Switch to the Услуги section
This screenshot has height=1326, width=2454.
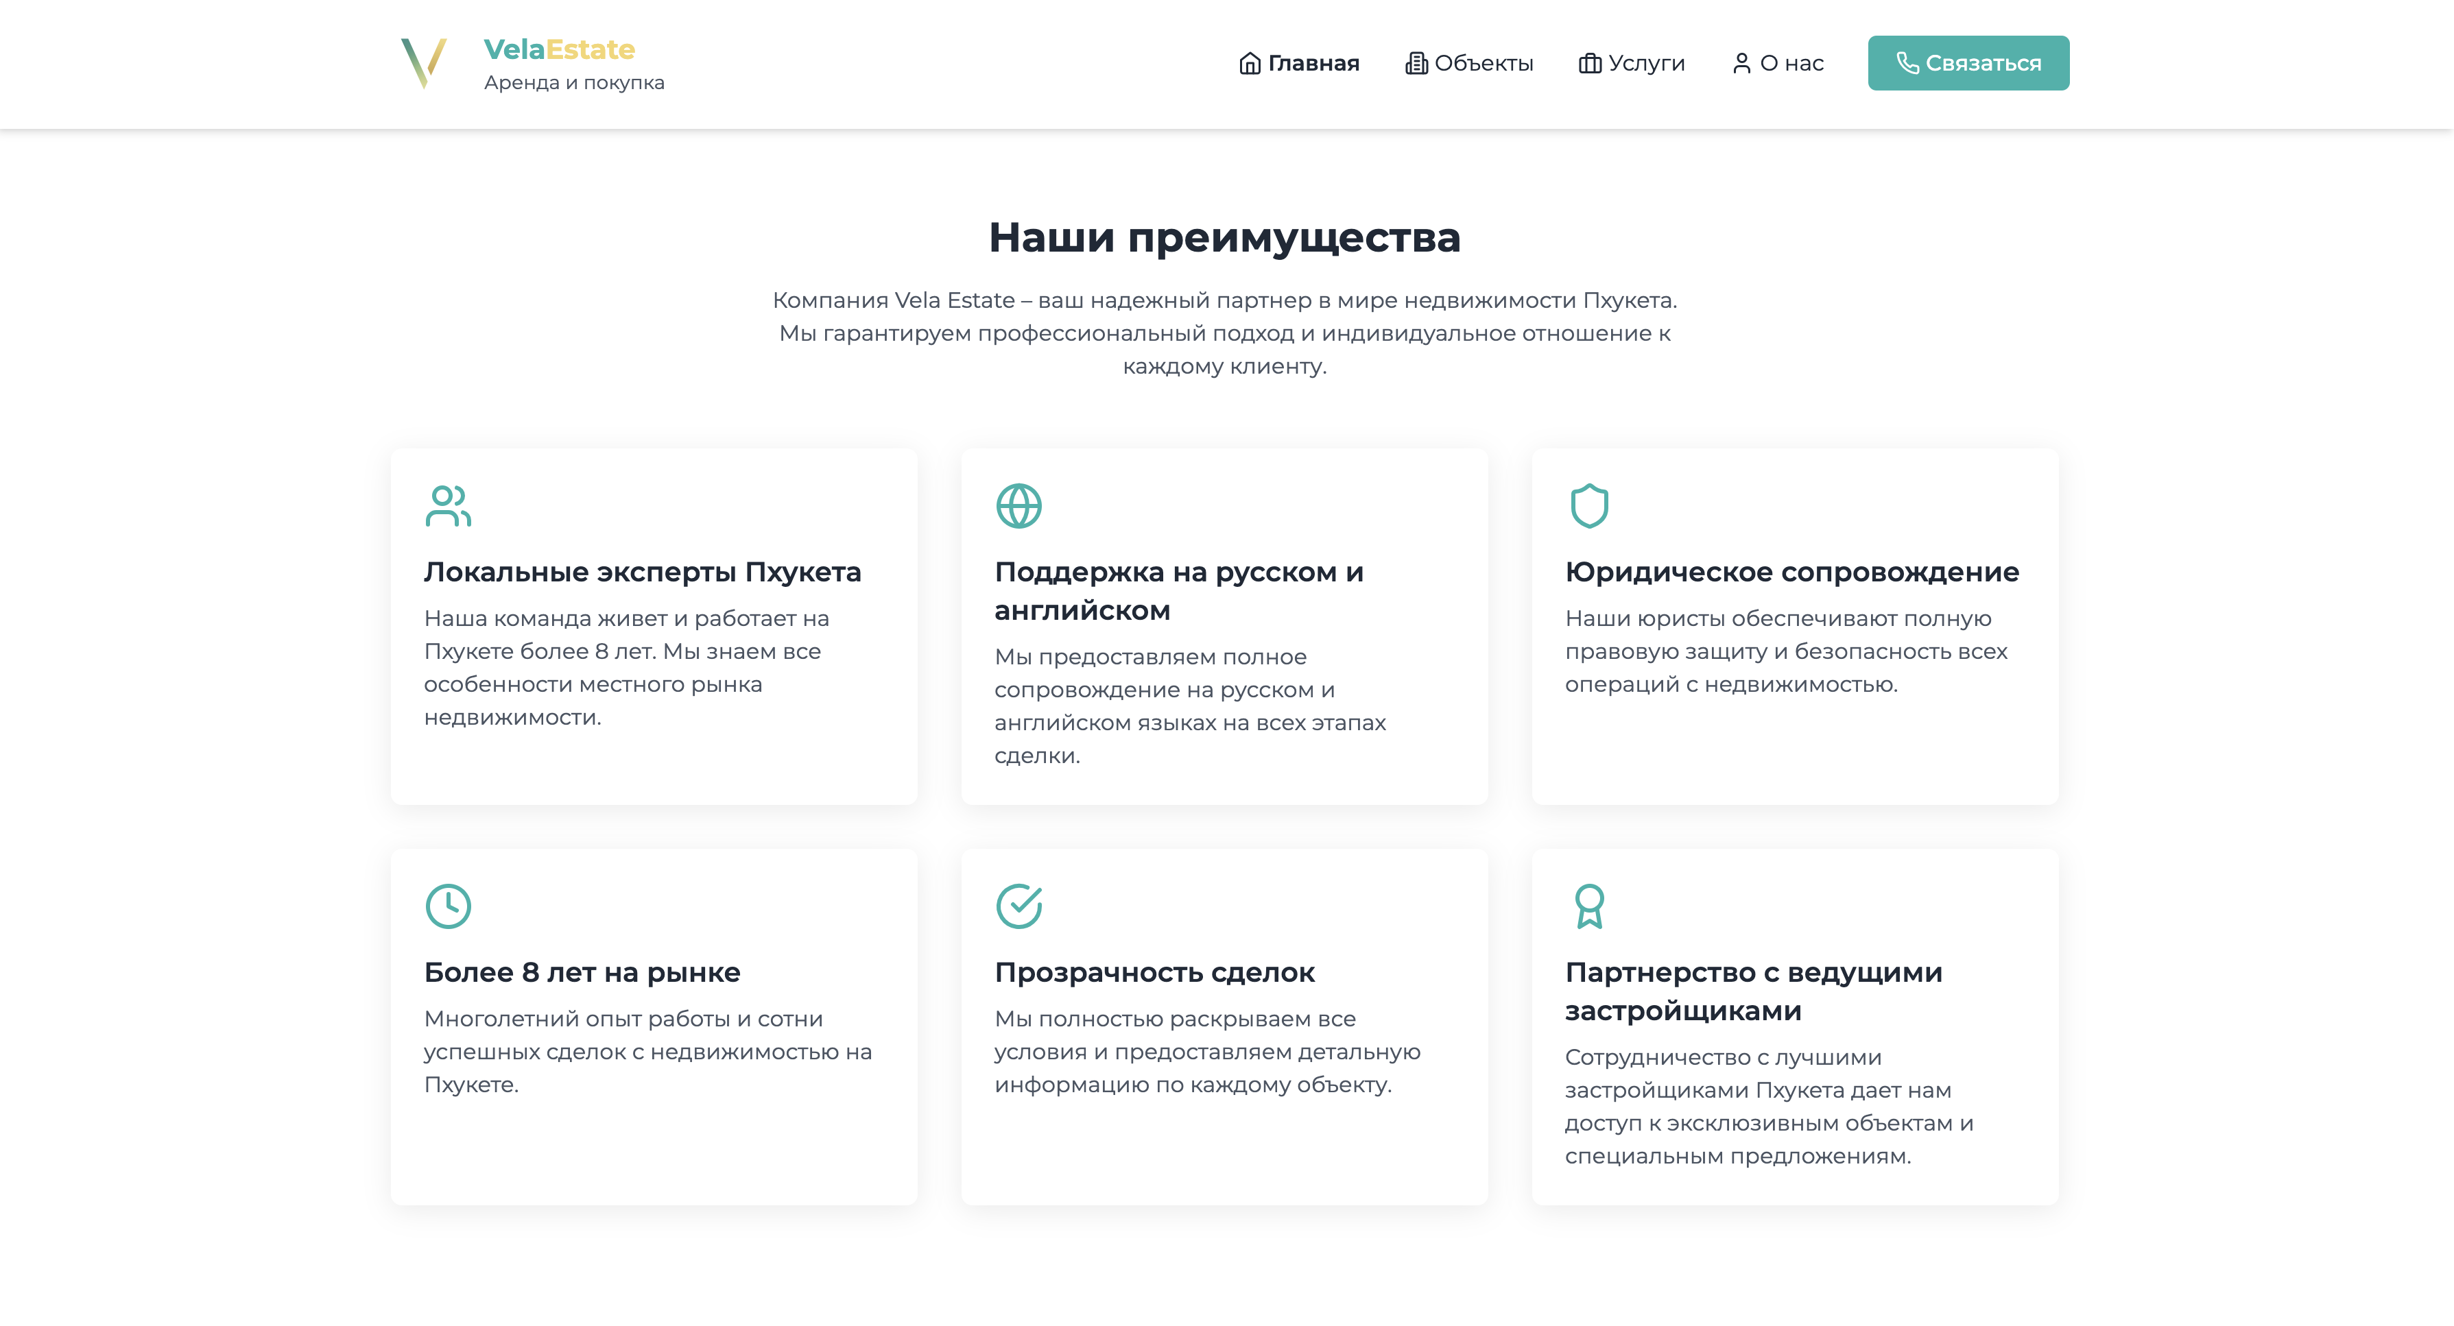click(1646, 63)
